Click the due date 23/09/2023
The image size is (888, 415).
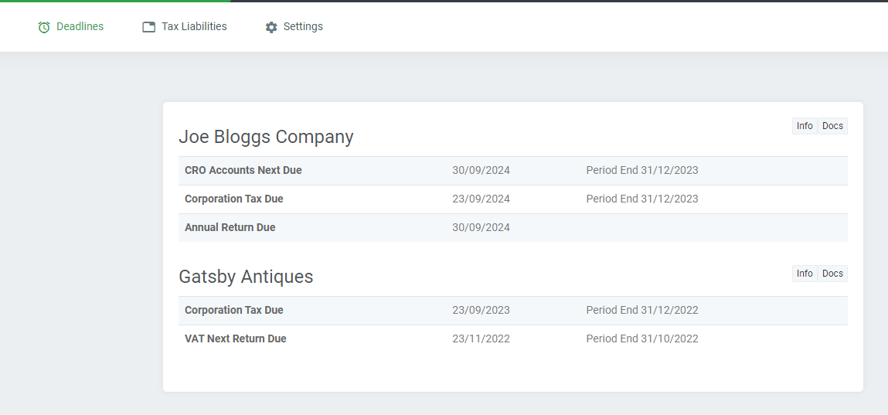[481, 310]
